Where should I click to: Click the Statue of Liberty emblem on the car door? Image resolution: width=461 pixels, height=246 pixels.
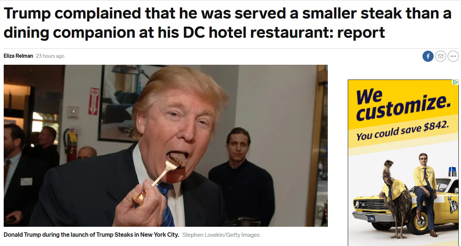point(454,205)
